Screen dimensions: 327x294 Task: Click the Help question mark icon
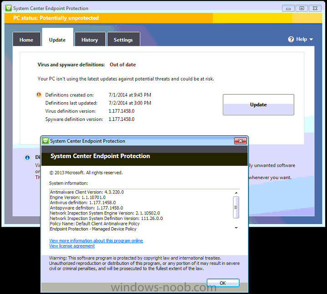[x=291, y=39]
